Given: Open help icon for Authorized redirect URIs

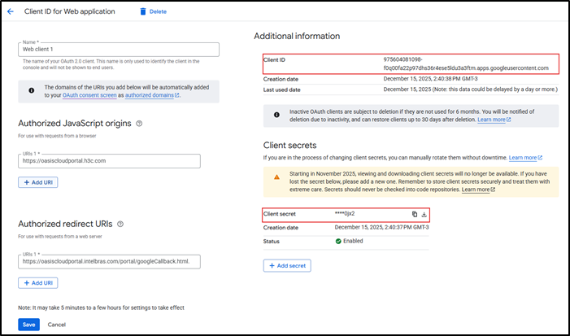Looking at the screenshot, I should click(x=120, y=224).
